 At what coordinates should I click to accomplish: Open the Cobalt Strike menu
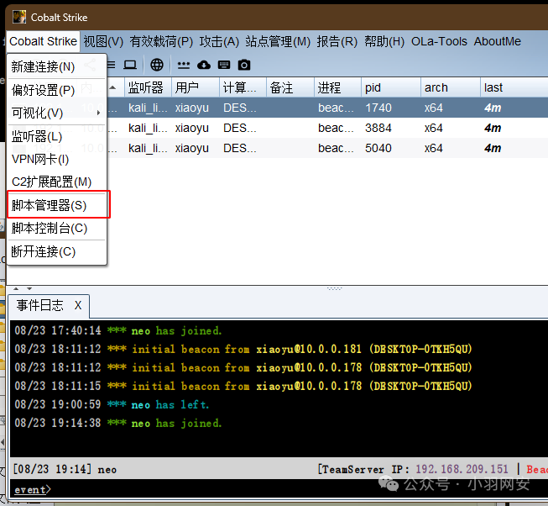43,42
